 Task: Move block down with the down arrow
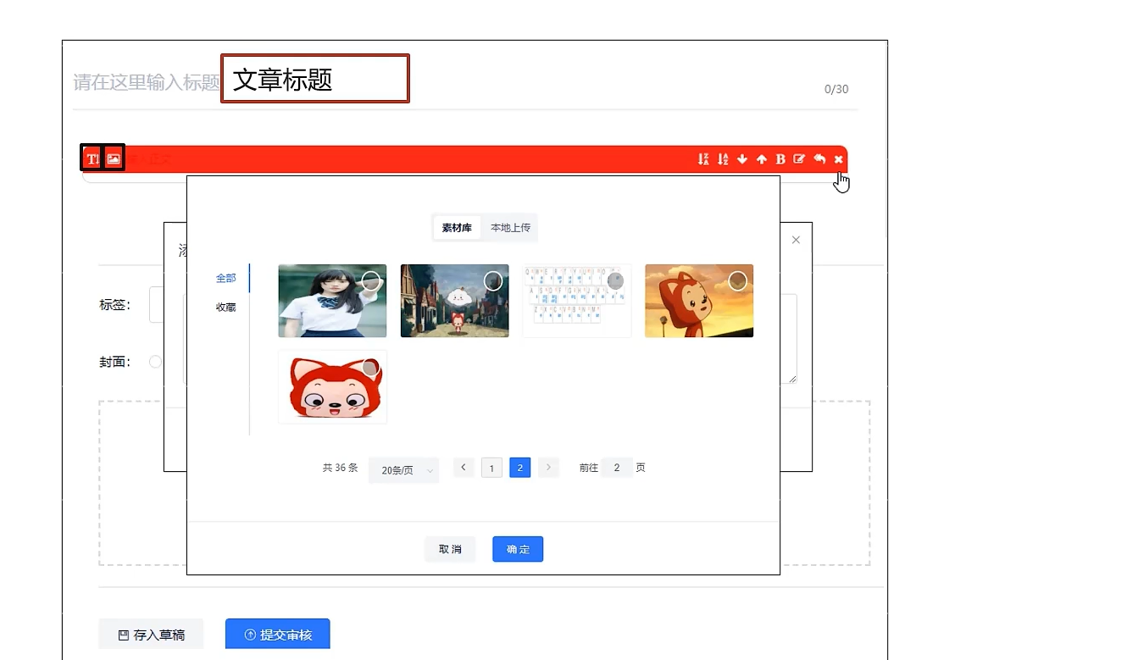tap(742, 159)
